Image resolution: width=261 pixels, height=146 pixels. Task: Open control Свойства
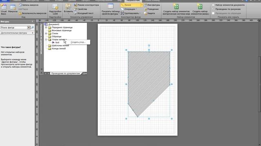(x=81, y=9)
